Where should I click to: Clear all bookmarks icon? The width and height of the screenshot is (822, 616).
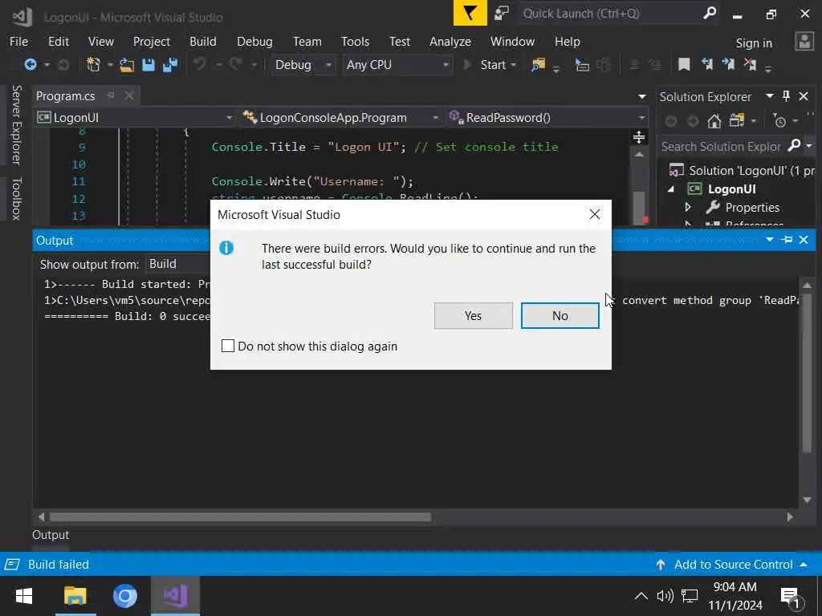pyautogui.click(x=751, y=64)
